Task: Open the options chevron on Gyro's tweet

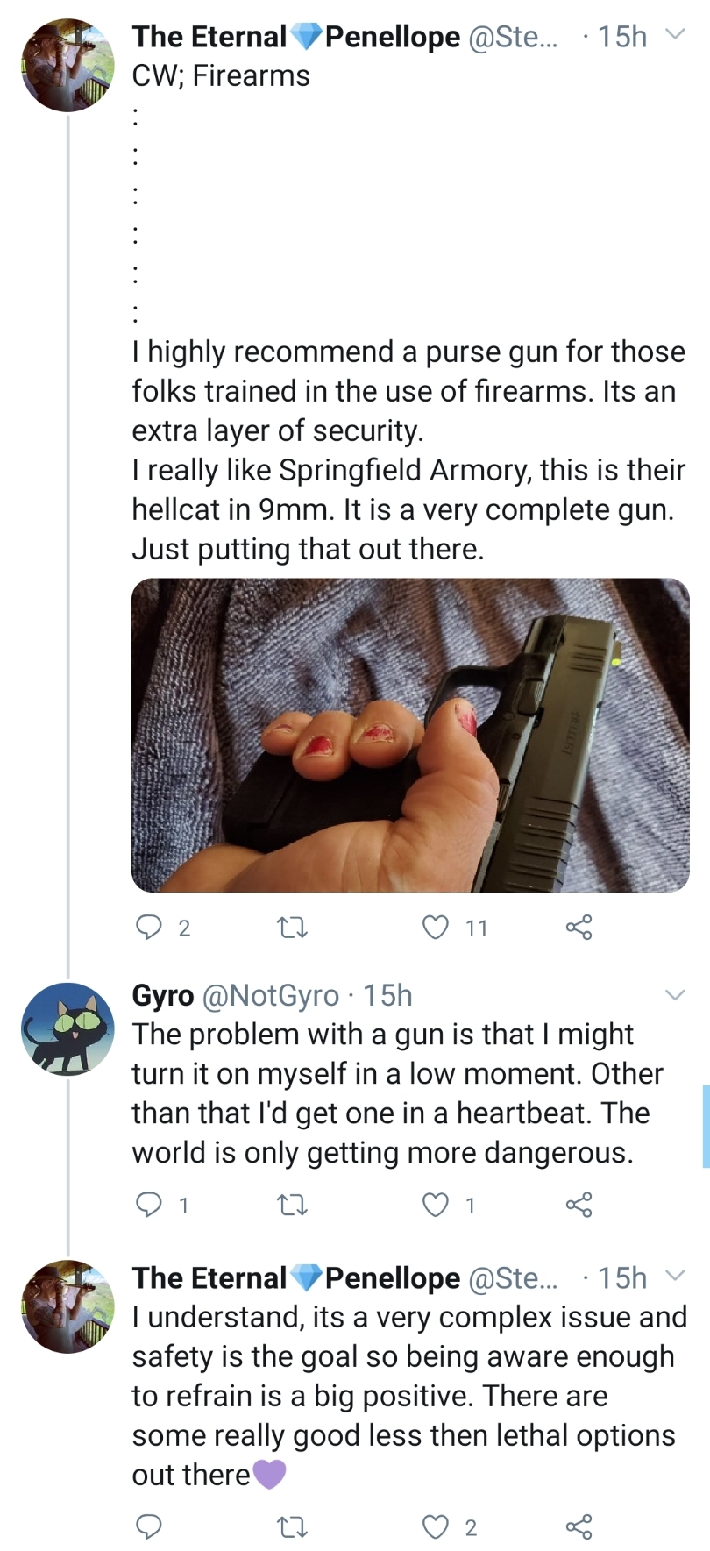Action: [x=674, y=995]
